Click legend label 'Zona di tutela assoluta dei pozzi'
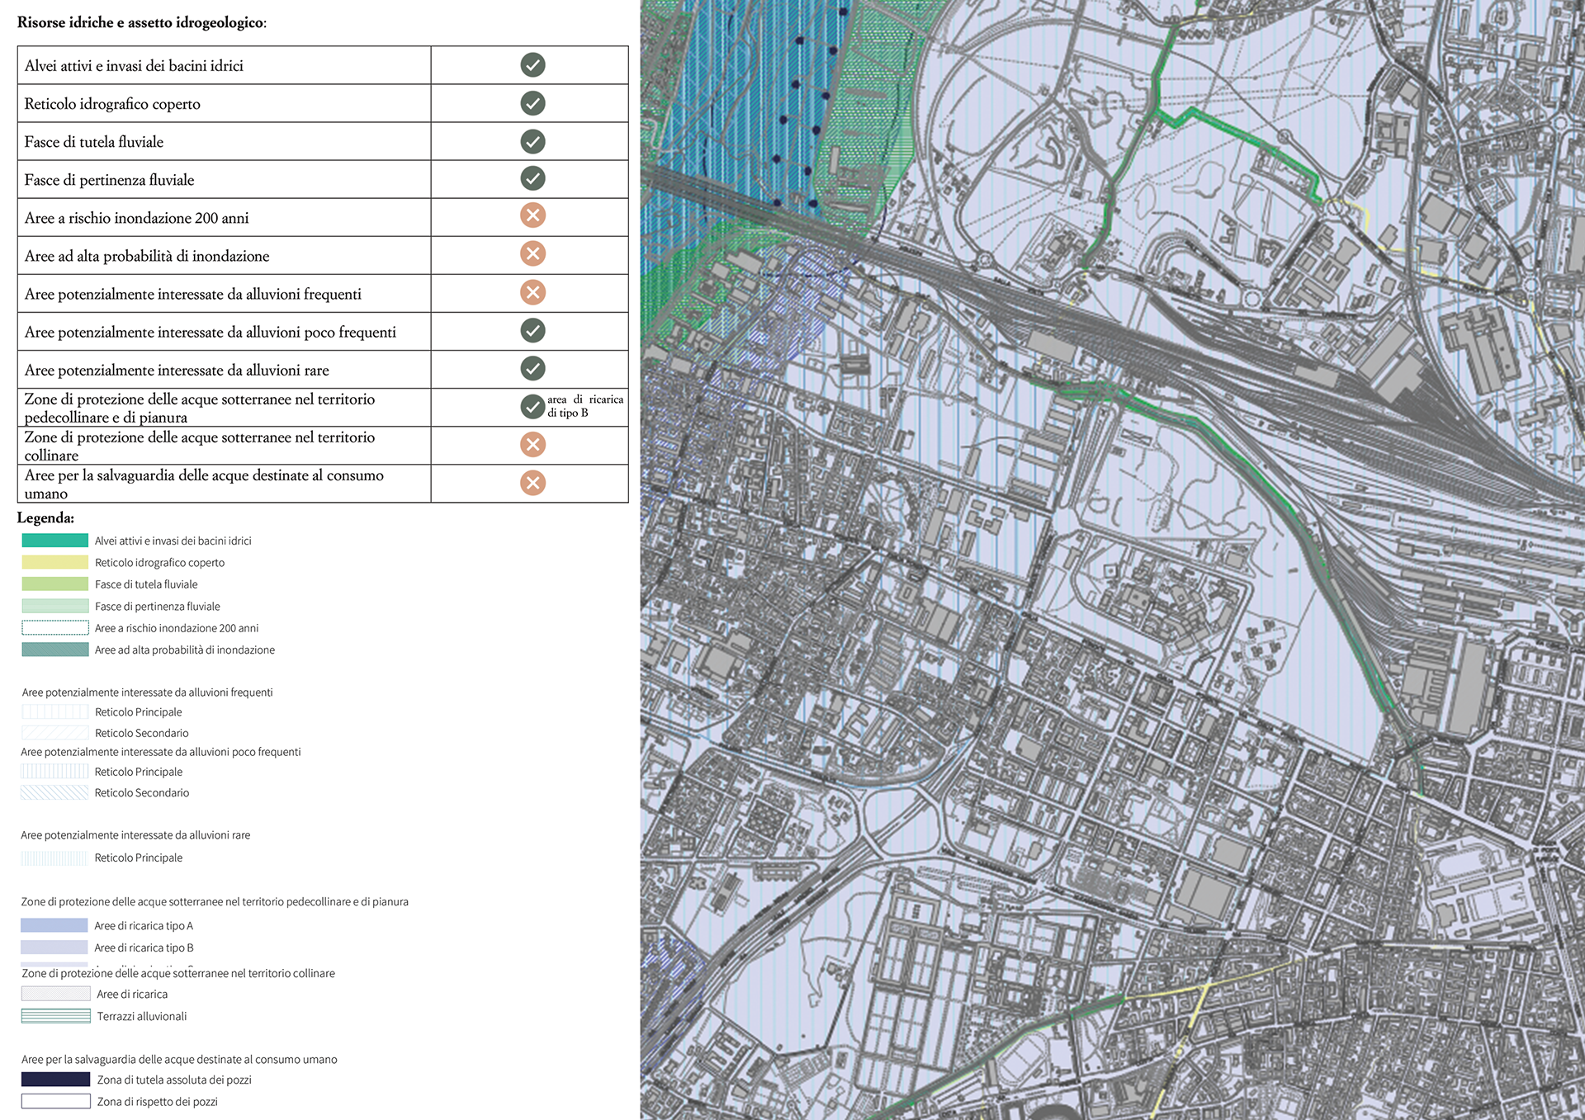Image resolution: width=1585 pixels, height=1120 pixels. click(x=174, y=1080)
